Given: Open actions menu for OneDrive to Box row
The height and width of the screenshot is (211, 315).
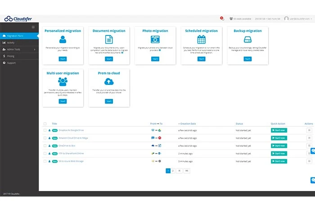Looking at the screenshot, I should click(x=309, y=145).
